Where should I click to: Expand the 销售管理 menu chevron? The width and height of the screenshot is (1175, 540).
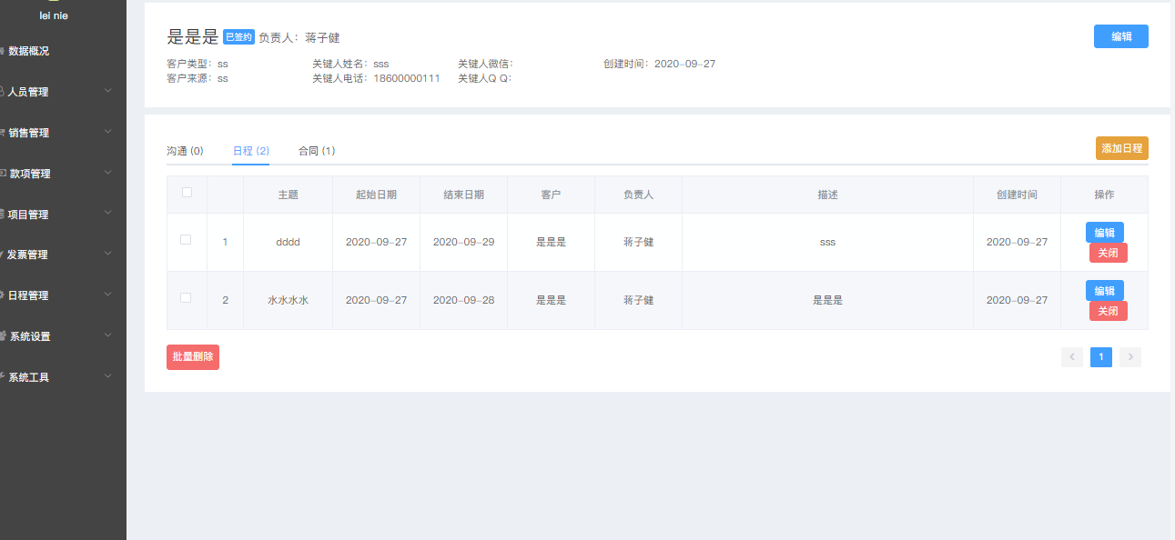pos(108,132)
